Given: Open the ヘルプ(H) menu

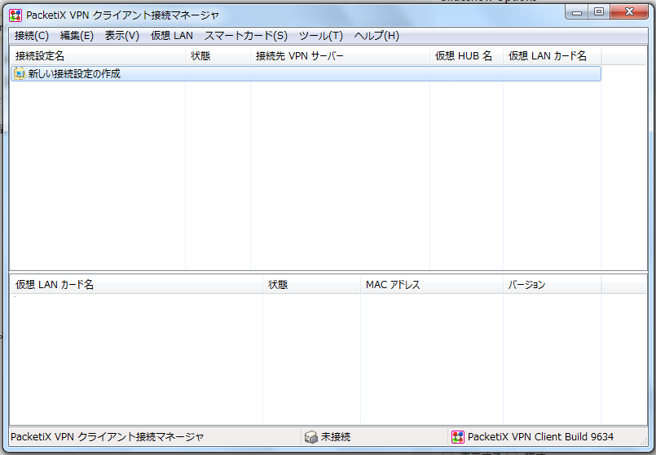Looking at the screenshot, I should [x=376, y=36].
